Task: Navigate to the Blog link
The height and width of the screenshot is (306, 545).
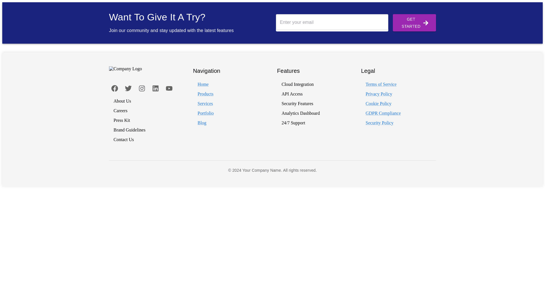Action: 202,123
